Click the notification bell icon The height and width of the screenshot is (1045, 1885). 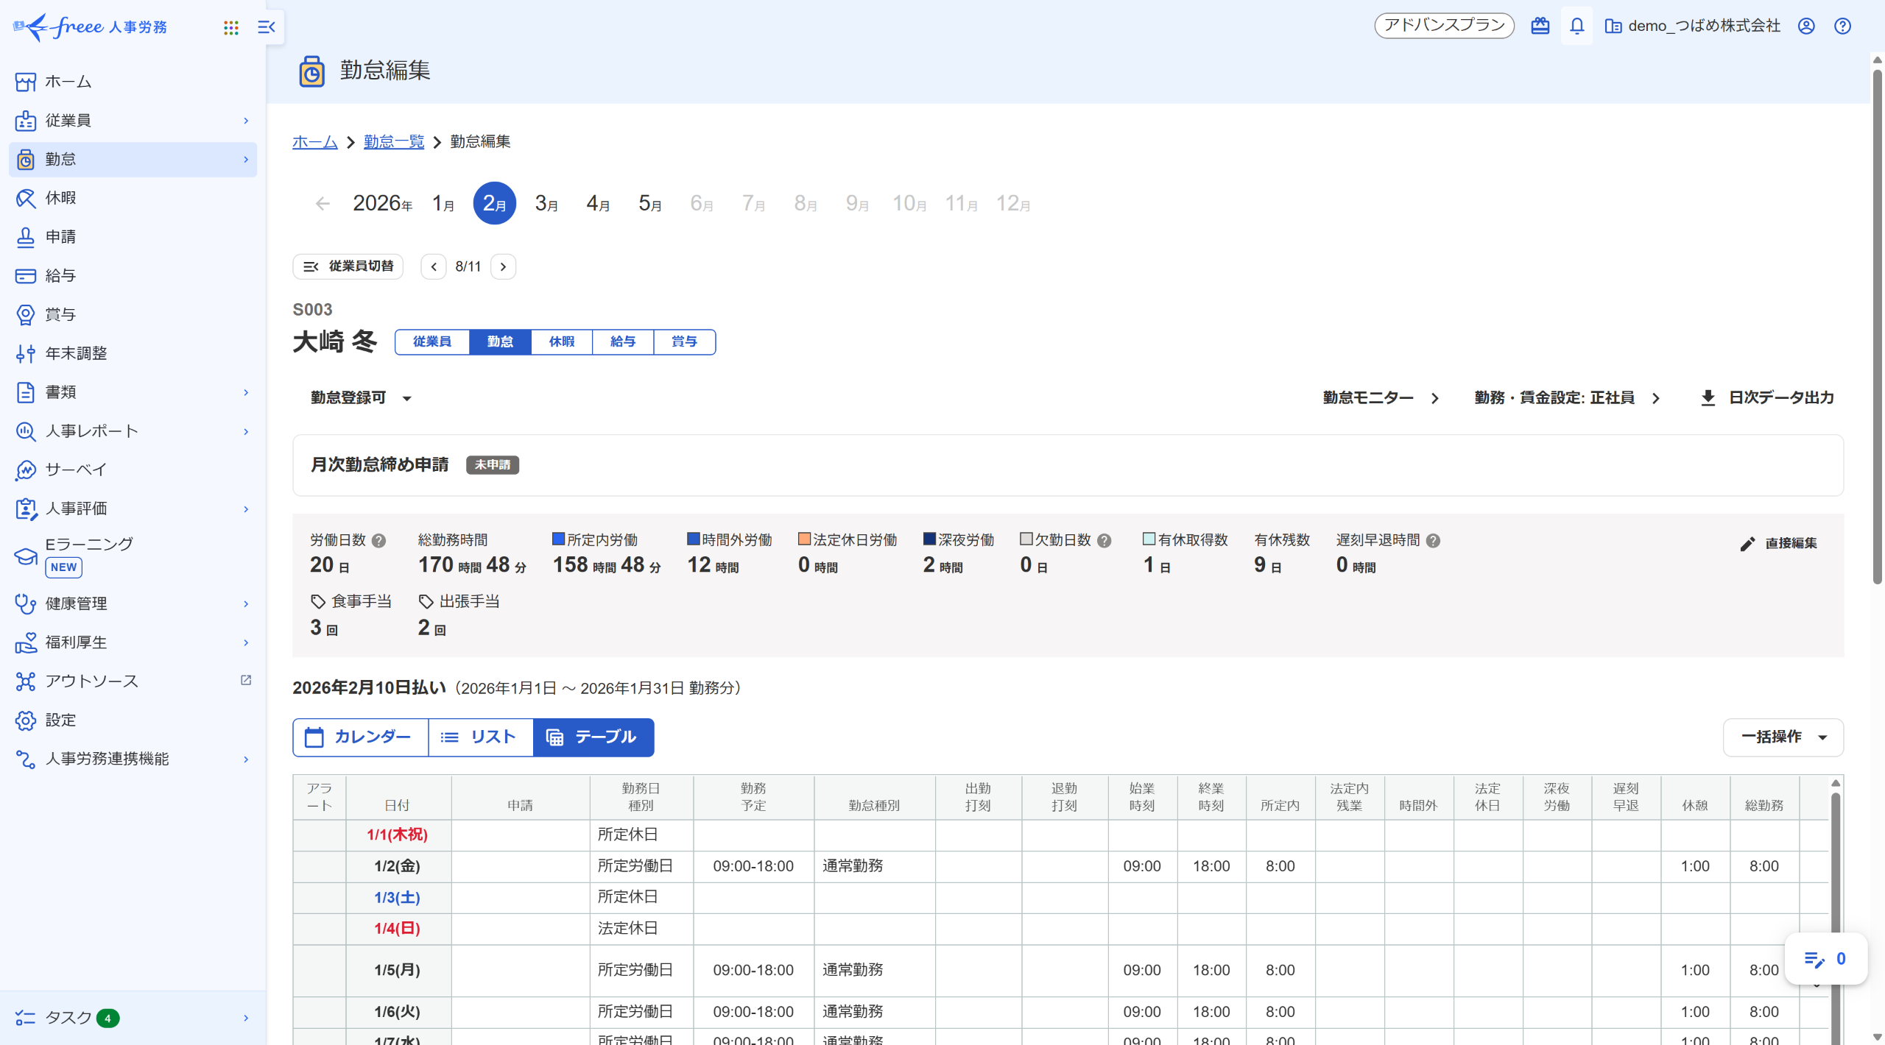pyautogui.click(x=1576, y=26)
